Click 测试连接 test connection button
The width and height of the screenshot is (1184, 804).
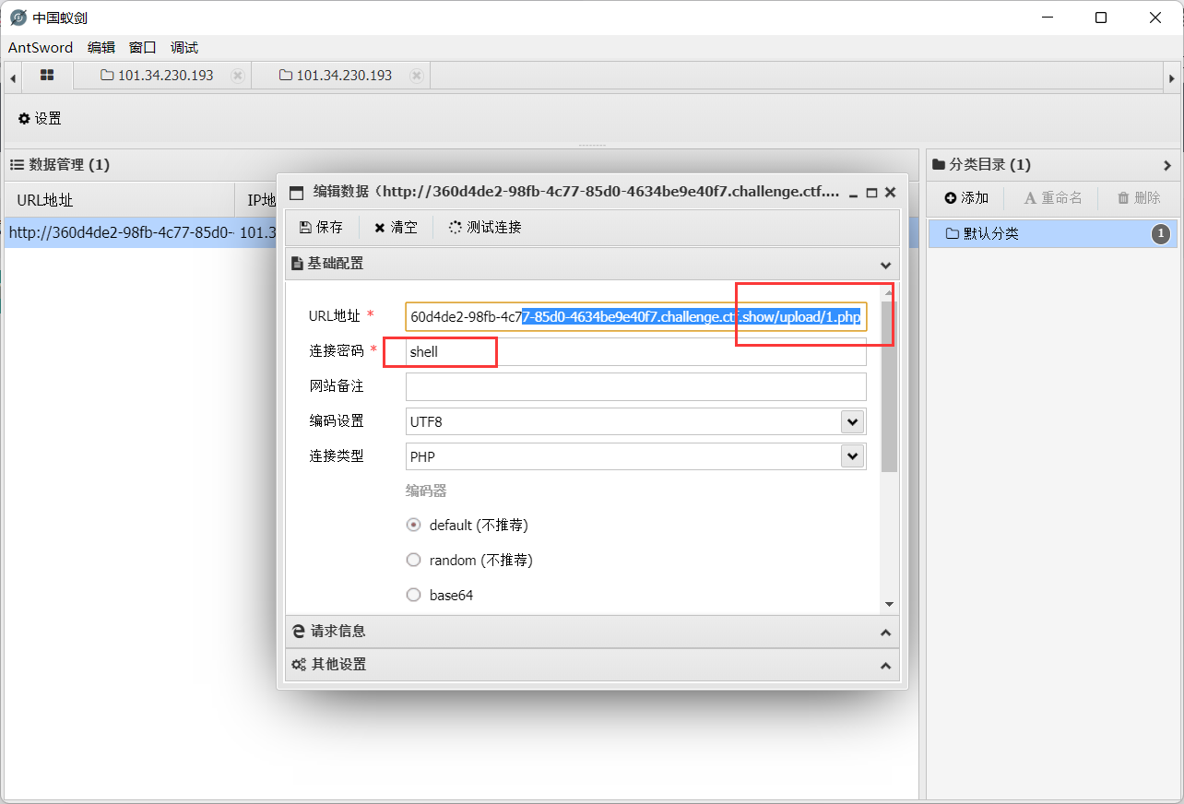(485, 227)
